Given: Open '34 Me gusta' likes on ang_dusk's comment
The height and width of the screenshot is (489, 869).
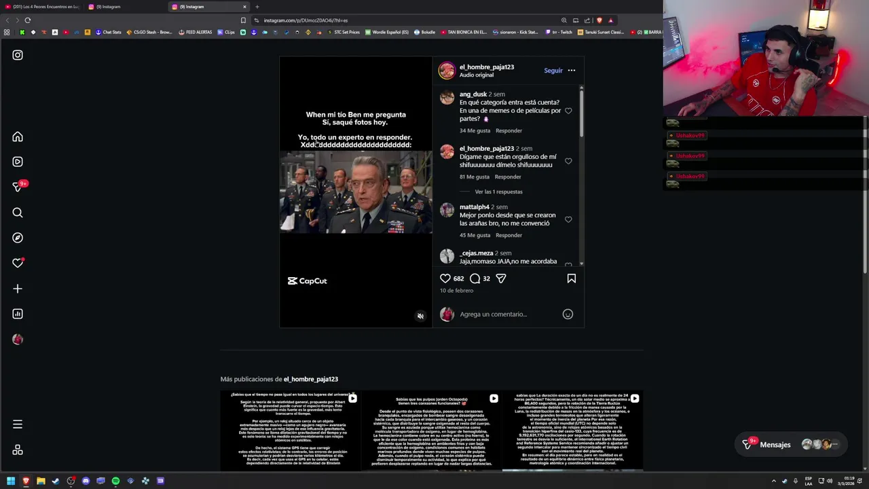Looking at the screenshot, I should coord(475,130).
